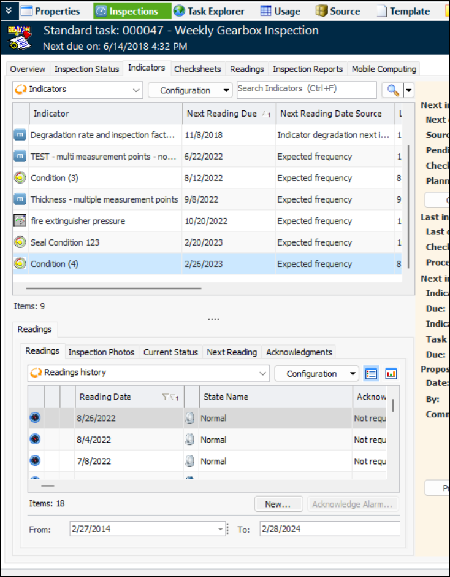Screen dimensions: 450x577
Task: Open the Inspection Photos tab
Action: tap(101, 352)
